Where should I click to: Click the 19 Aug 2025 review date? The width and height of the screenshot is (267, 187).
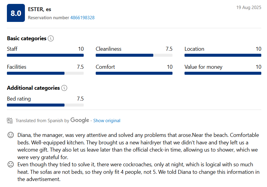click(x=249, y=8)
